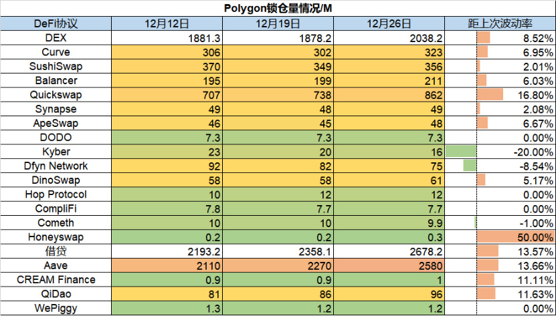Select the 借贷 value 2193.2
The height and width of the screenshot is (316, 556).
167,251
